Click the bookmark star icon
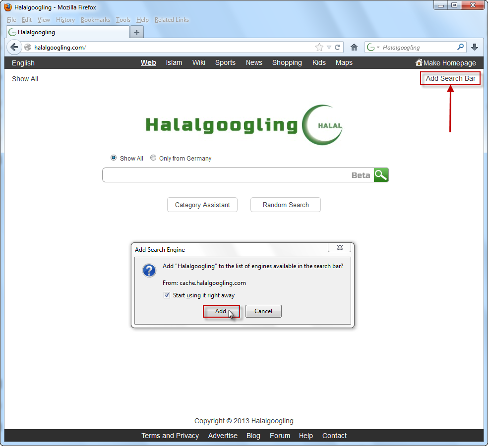Image resolution: width=488 pixels, height=446 pixels. 319,47
